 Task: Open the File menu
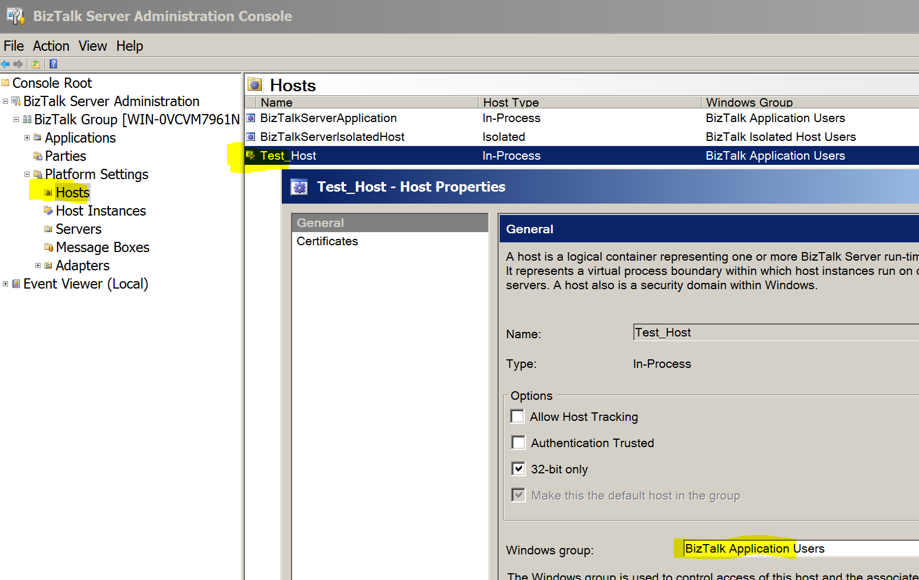[14, 46]
